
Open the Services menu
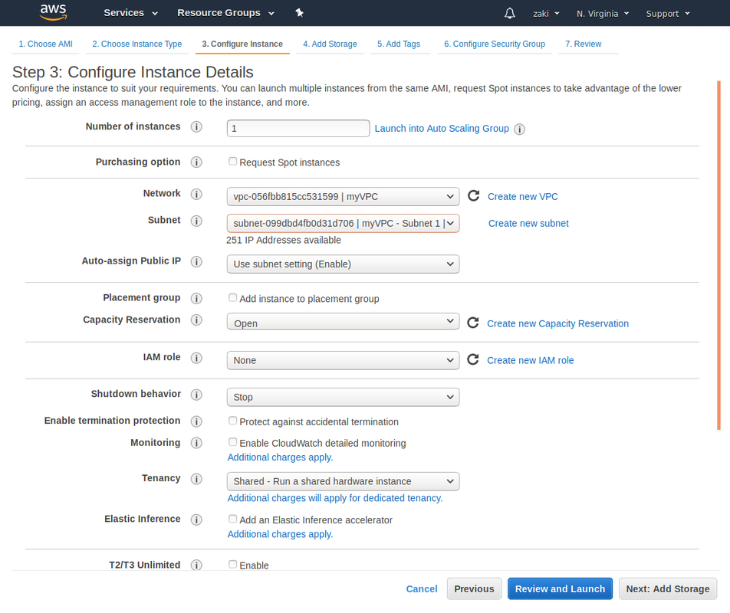pyautogui.click(x=125, y=12)
